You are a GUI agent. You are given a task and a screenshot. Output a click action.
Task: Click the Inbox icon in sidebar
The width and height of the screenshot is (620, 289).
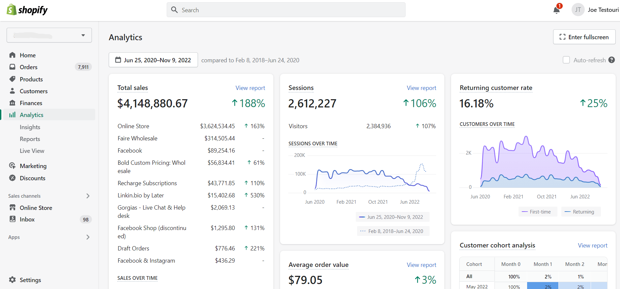pyautogui.click(x=13, y=219)
